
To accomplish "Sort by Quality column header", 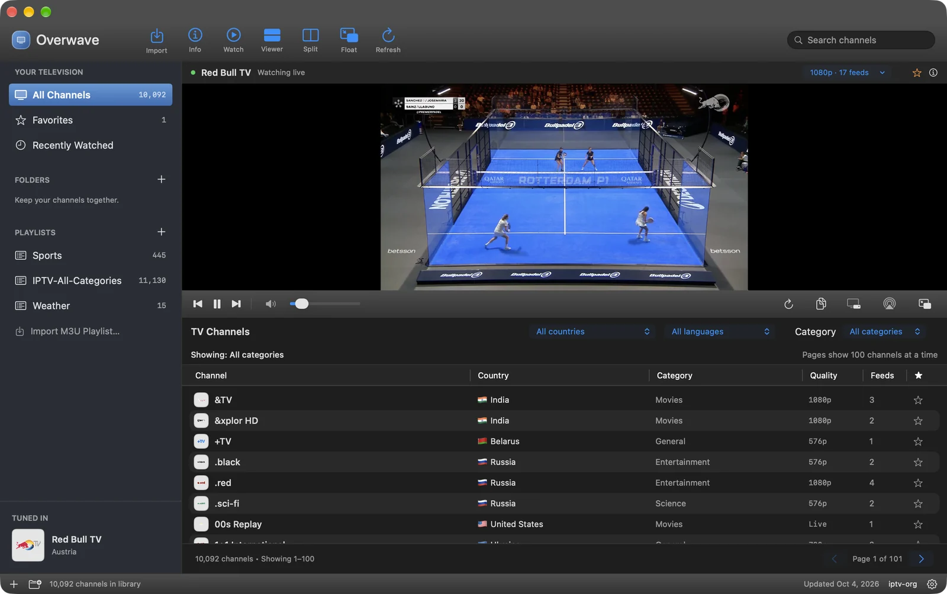I will point(823,376).
